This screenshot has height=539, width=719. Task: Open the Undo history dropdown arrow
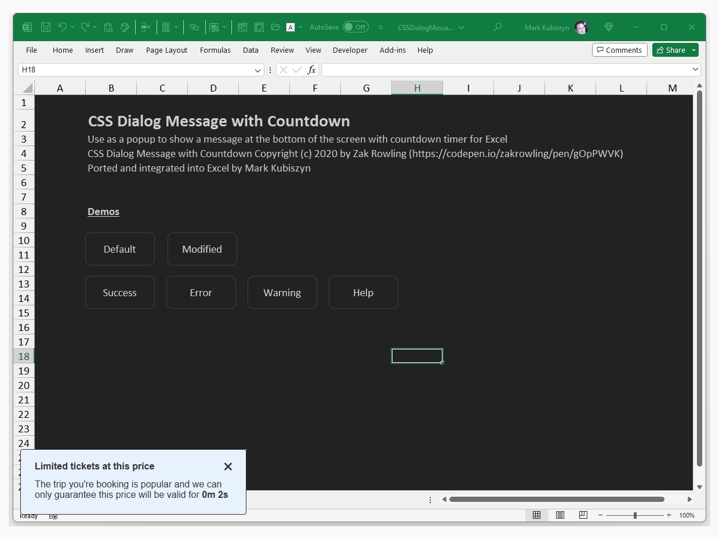pos(72,27)
